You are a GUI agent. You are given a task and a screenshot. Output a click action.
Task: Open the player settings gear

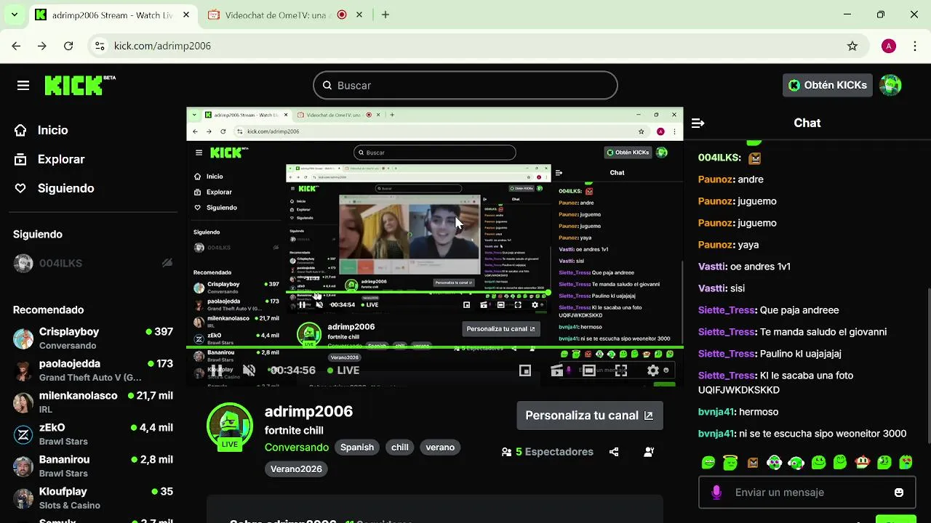[x=653, y=370]
